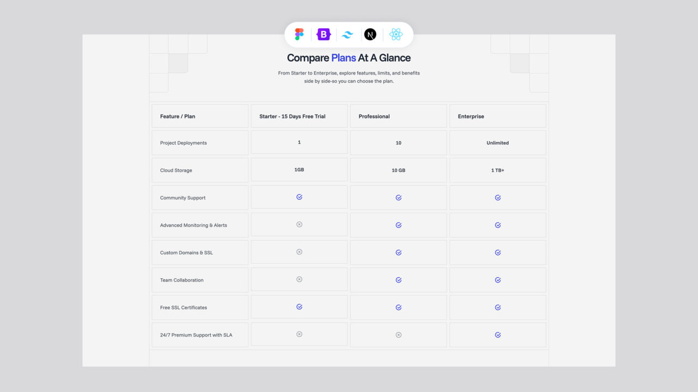The image size is (698, 392).
Task: Click the cross icon for Starter Custom Domains & SSL
Action: coord(299,252)
